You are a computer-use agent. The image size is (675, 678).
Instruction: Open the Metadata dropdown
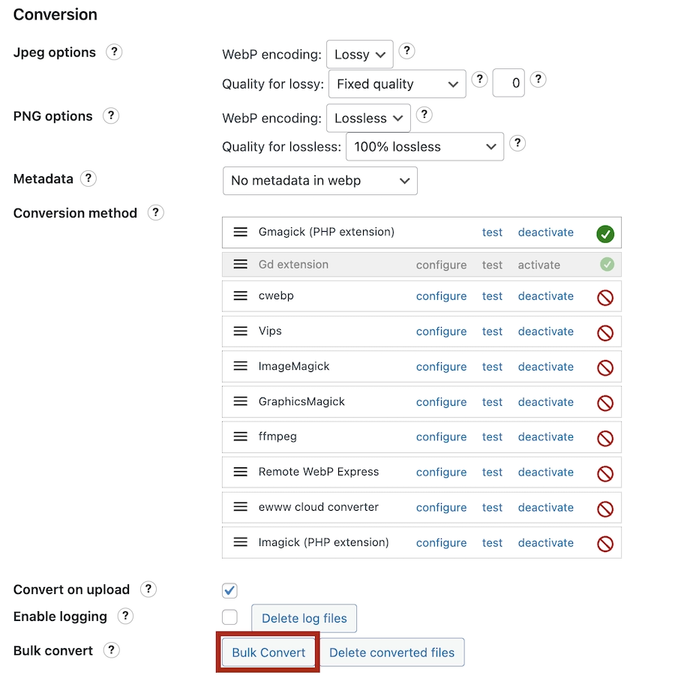point(320,181)
